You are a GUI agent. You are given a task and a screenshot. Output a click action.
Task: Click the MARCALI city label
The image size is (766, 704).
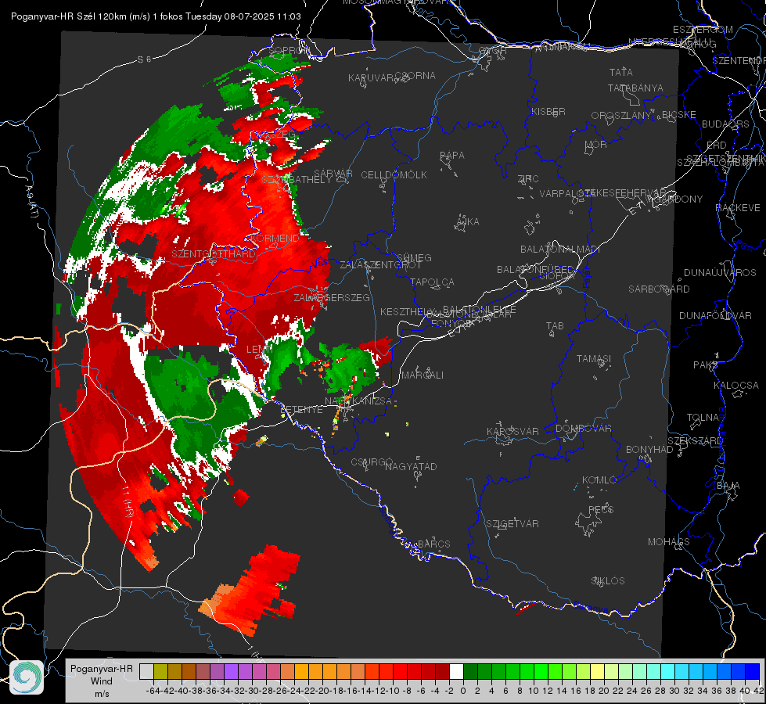pos(422,375)
